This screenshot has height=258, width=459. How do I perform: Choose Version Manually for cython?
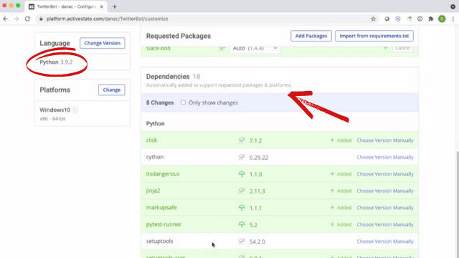(x=385, y=158)
